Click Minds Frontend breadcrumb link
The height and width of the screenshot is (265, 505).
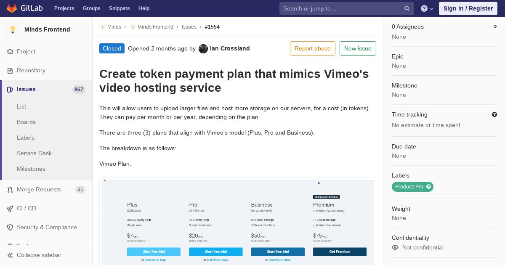(x=155, y=27)
